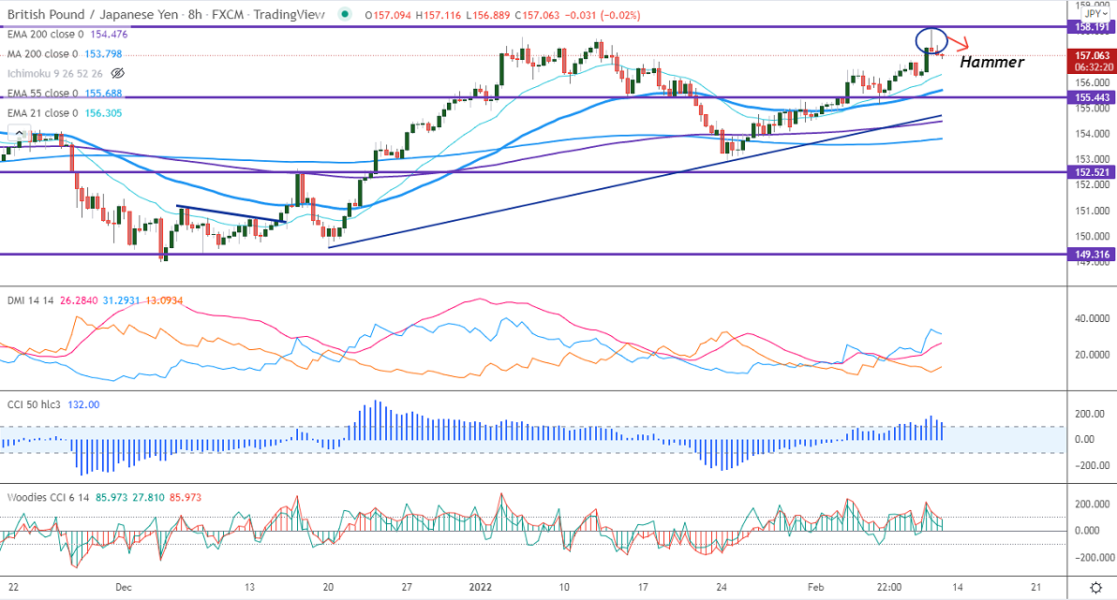This screenshot has width=1117, height=600.
Task: Click the low price L156.889
Action: pyautogui.click(x=488, y=15)
